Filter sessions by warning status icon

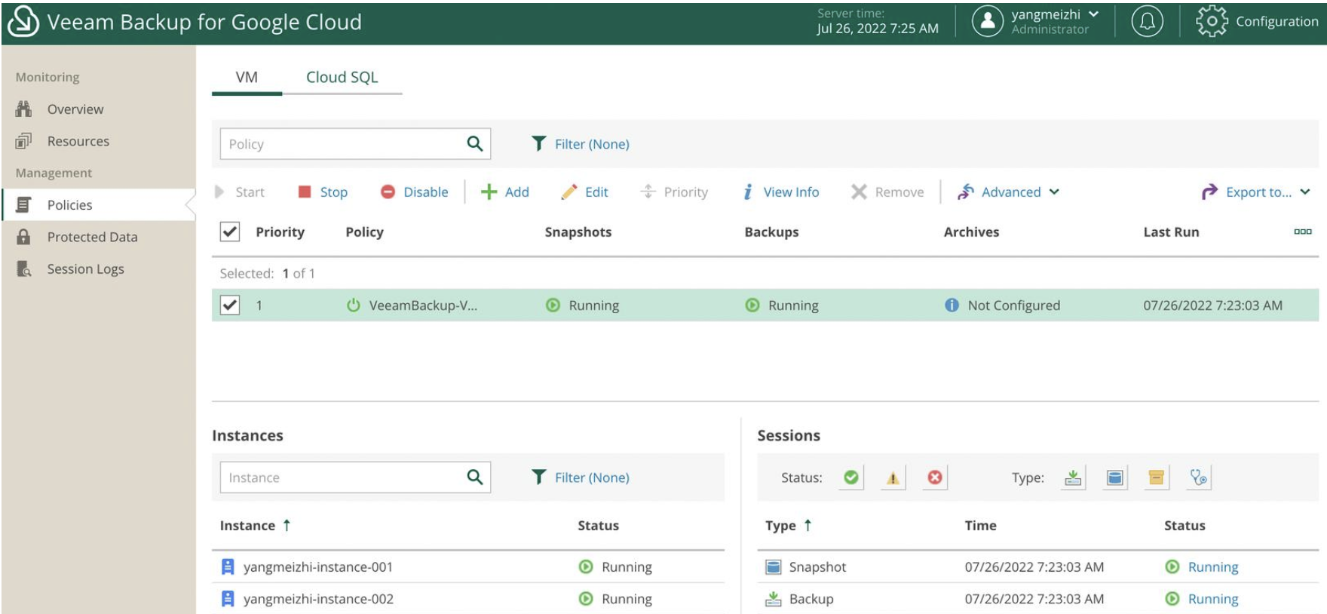pos(893,477)
